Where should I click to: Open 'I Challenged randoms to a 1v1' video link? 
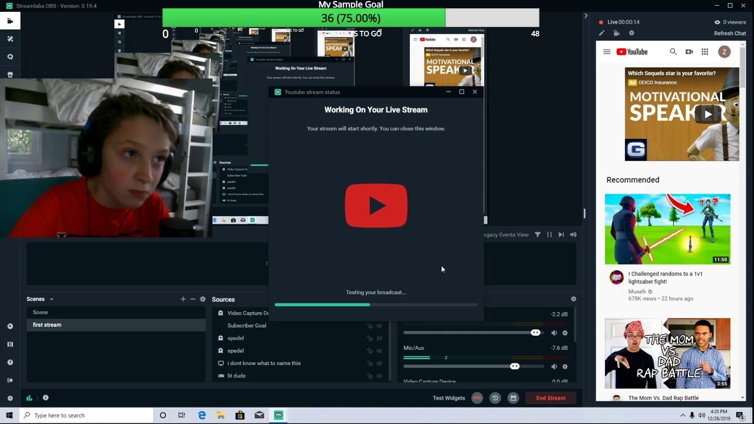[666, 277]
